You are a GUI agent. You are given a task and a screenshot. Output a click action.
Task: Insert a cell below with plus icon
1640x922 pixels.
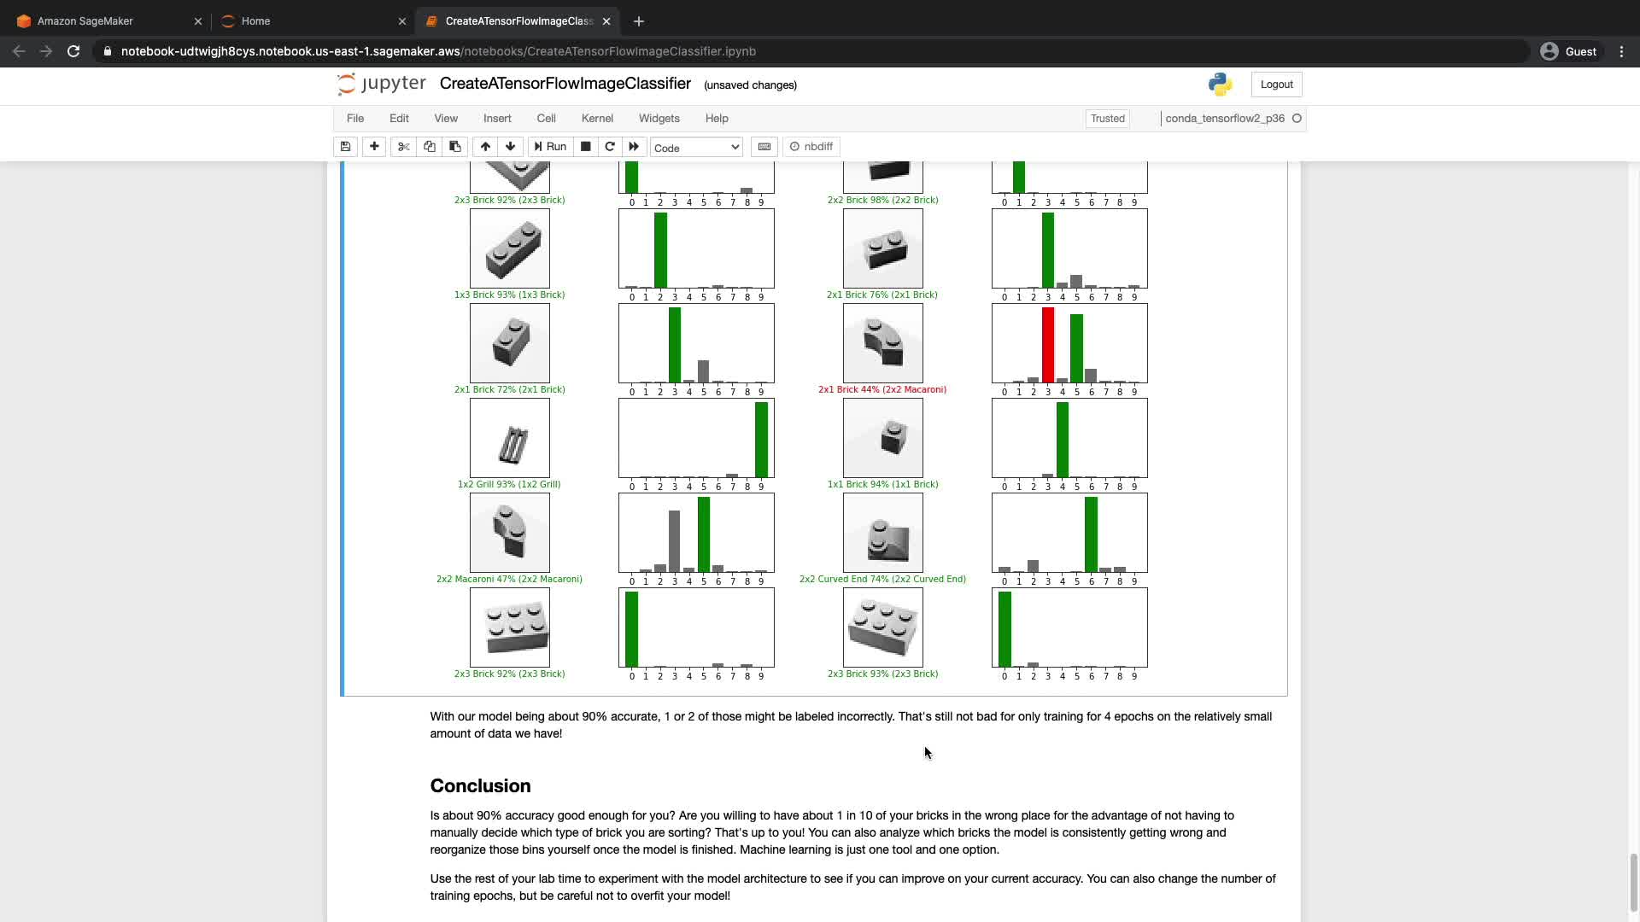tap(374, 147)
